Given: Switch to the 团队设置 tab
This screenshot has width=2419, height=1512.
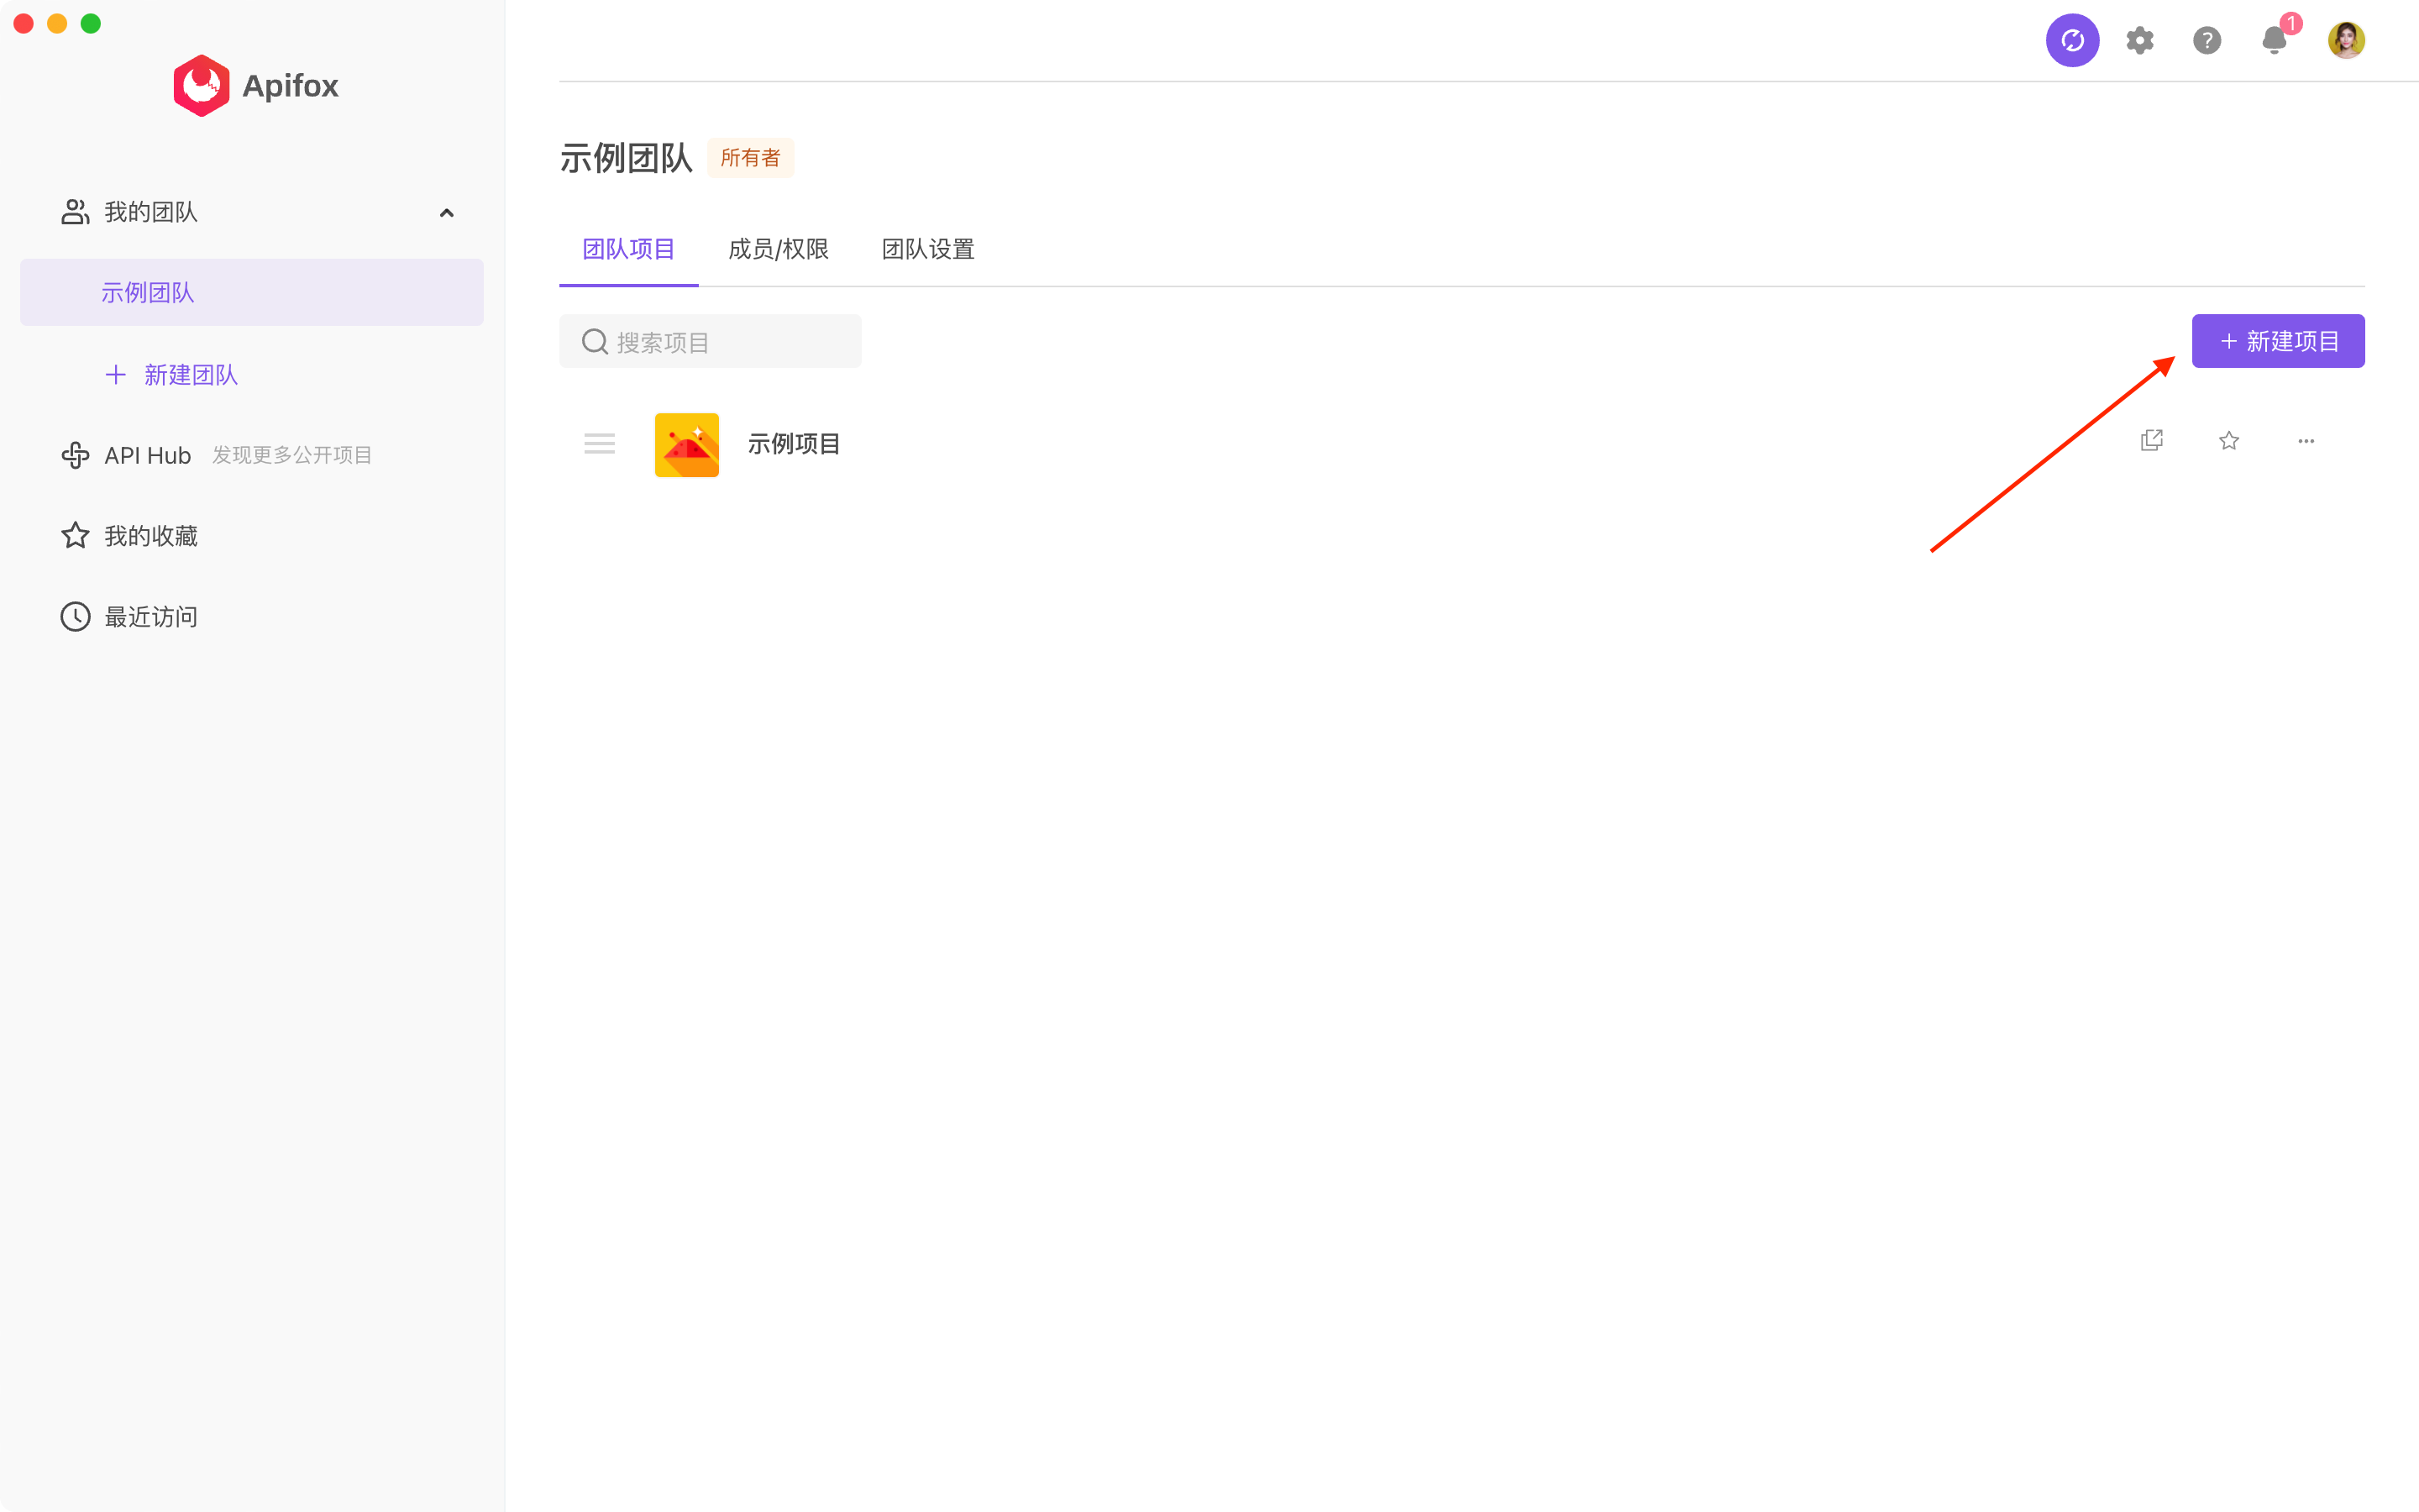Looking at the screenshot, I should (x=926, y=249).
